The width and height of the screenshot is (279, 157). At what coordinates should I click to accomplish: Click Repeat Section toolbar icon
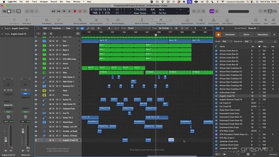click(187, 21)
